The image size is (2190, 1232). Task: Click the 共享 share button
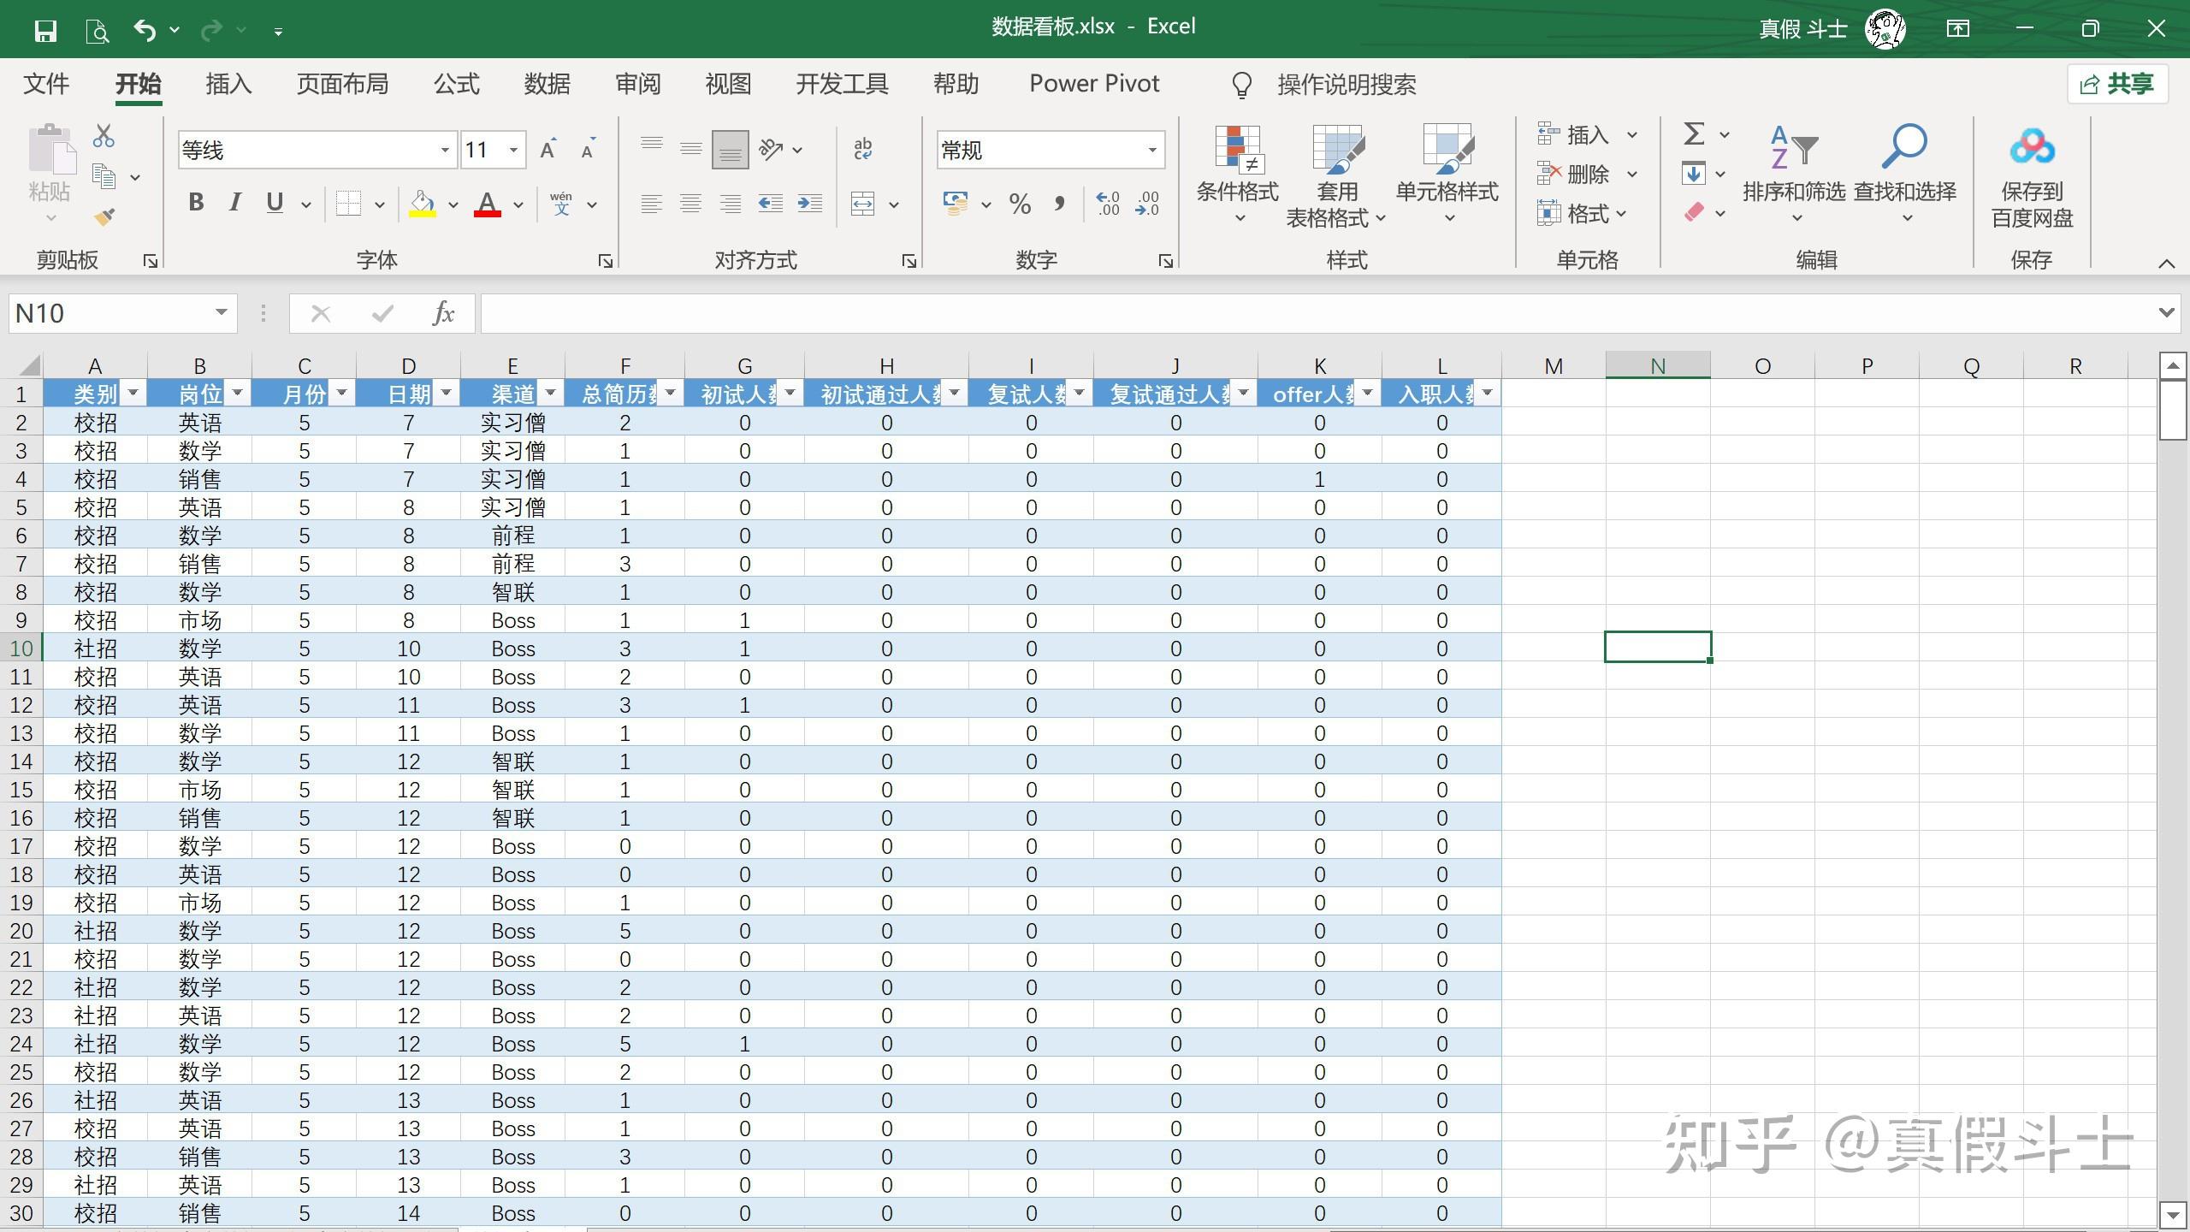point(2117,84)
